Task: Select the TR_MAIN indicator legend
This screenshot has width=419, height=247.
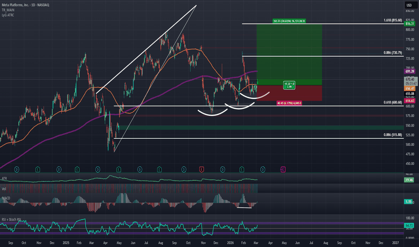Action: click(8, 10)
